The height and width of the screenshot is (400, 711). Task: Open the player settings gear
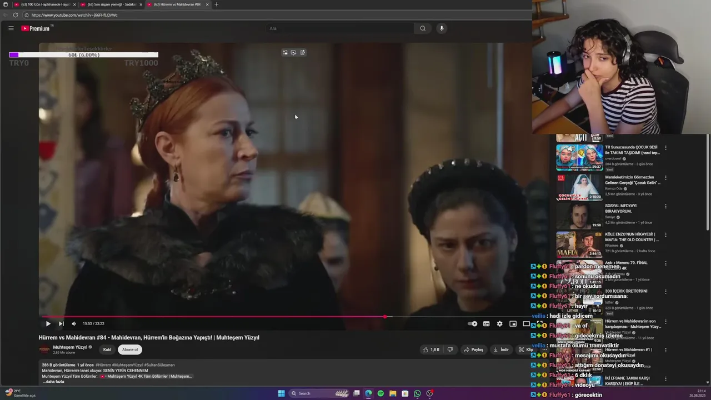pos(499,323)
